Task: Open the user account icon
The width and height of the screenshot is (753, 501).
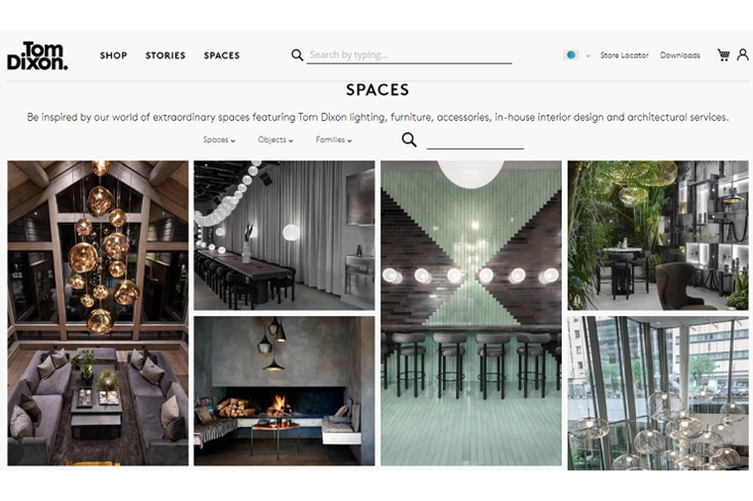Action: coord(742,54)
